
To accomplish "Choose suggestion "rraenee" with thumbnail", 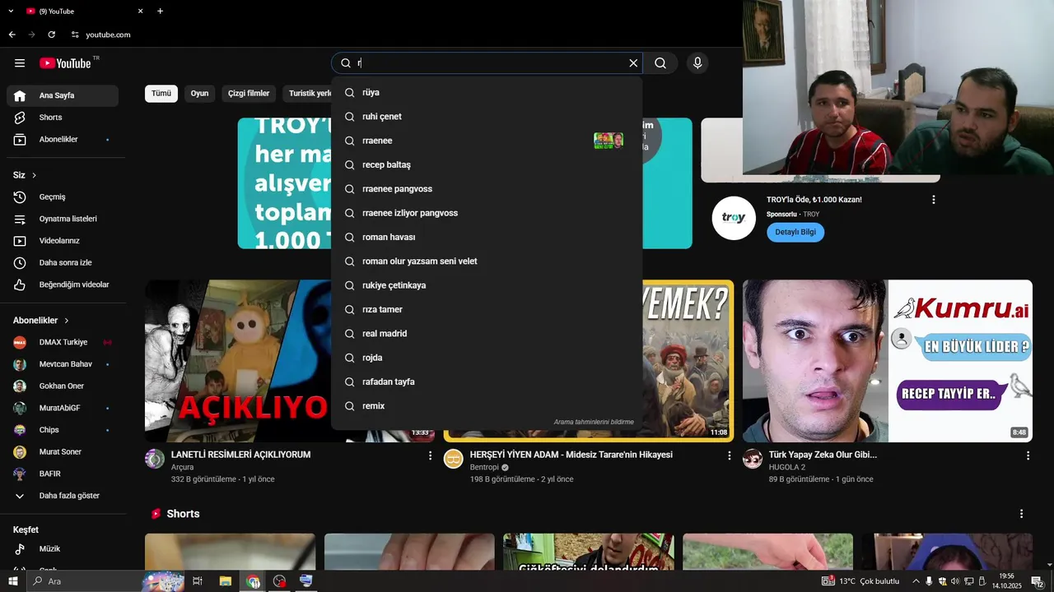I will point(487,141).
